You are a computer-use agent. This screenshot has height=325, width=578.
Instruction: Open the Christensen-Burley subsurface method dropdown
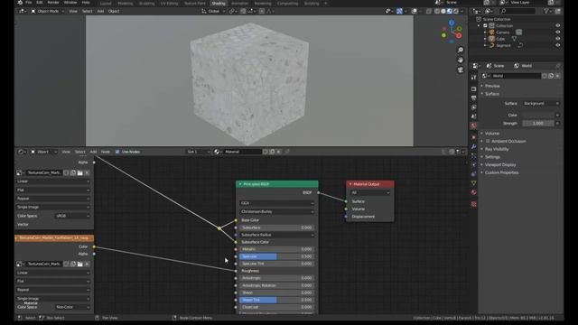click(277, 212)
